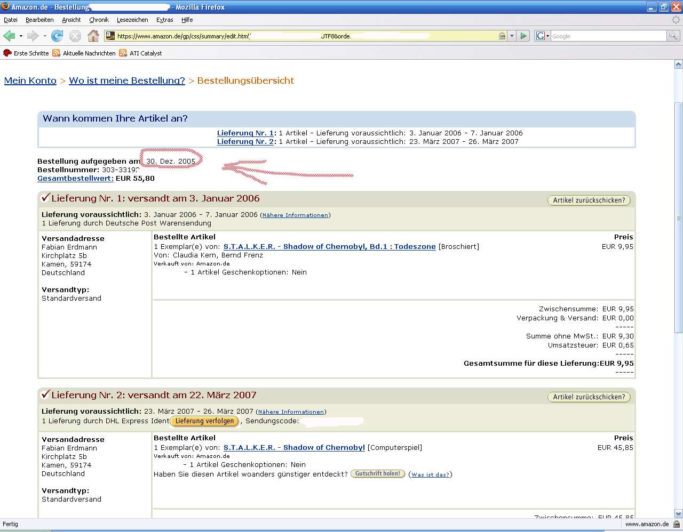The height and width of the screenshot is (532, 683).
Task: Follow the Mein Konto breadcrumb link
Action: click(30, 80)
